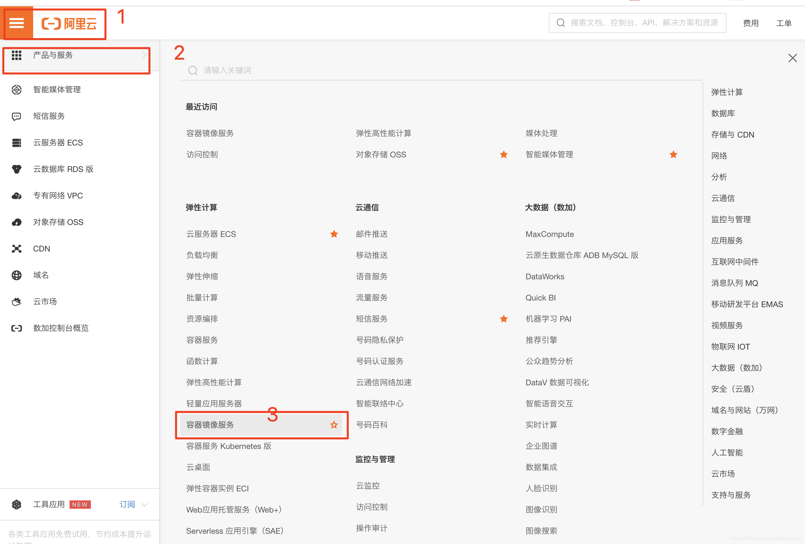
Task: Open 容器镜像服务 under 弹性计算
Action: [x=210, y=425]
